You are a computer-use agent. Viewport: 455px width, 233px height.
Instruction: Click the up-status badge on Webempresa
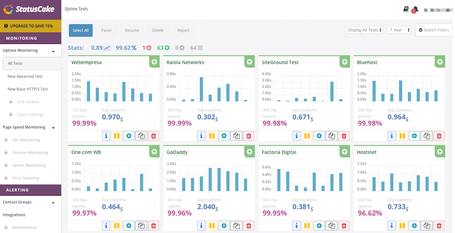coord(154,62)
